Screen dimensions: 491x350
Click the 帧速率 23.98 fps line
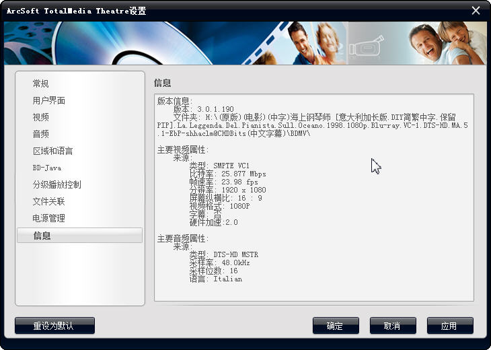(224, 182)
